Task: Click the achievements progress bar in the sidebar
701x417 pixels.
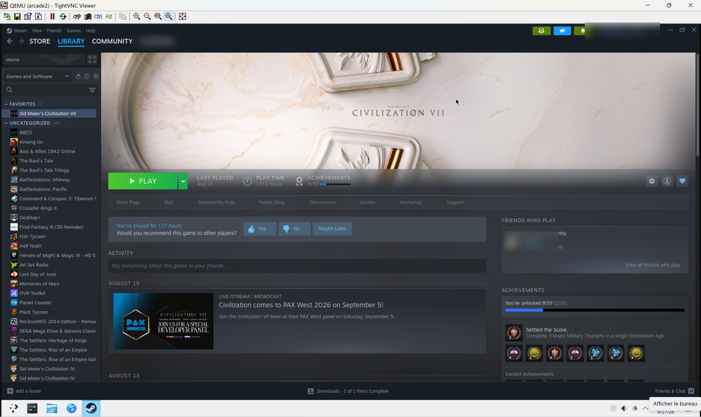Action: (595, 310)
